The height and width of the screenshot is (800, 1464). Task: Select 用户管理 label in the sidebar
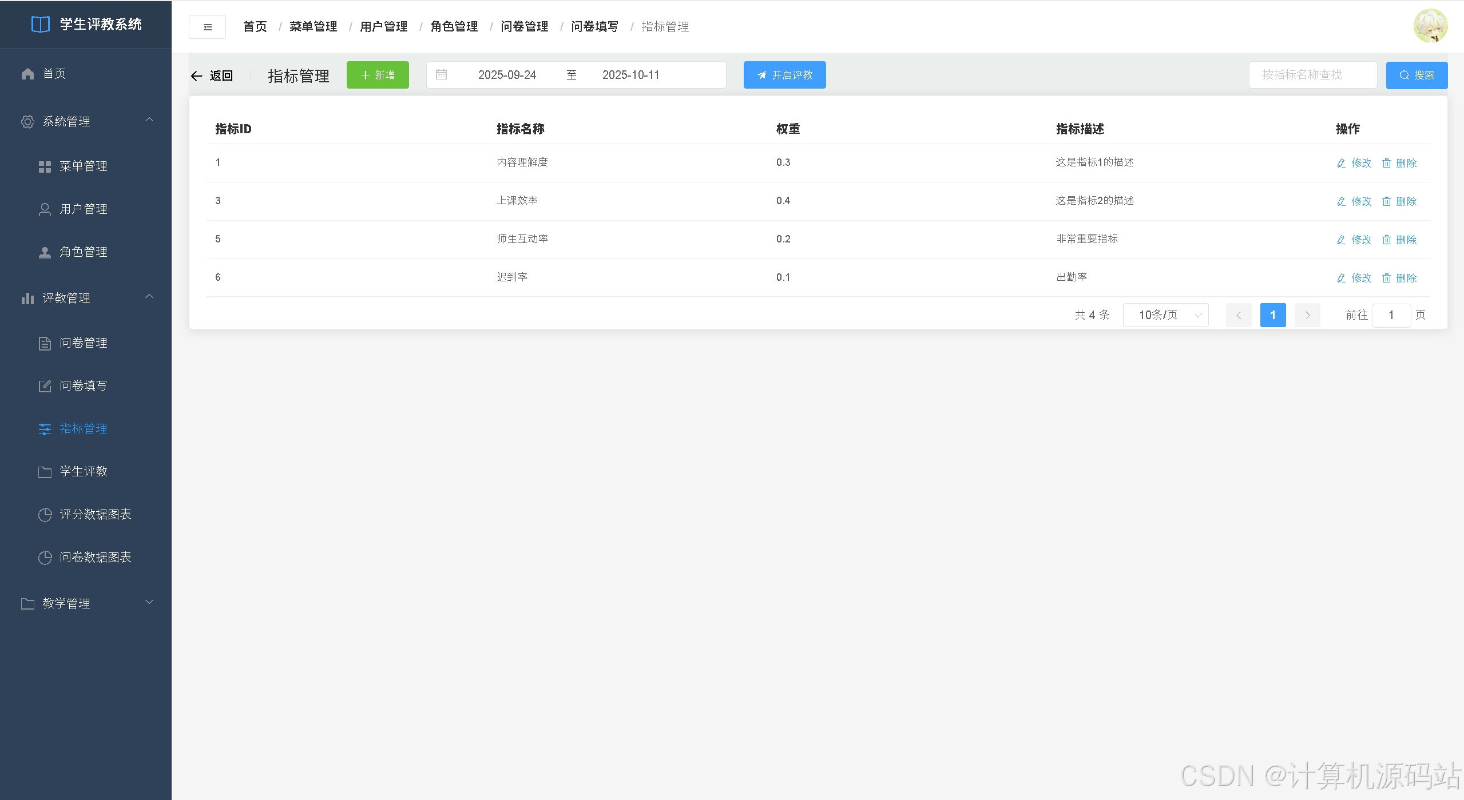(84, 209)
